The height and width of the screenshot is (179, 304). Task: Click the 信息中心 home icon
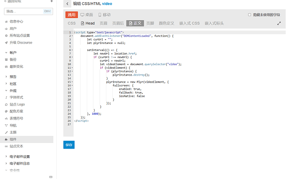click(x=6, y=22)
